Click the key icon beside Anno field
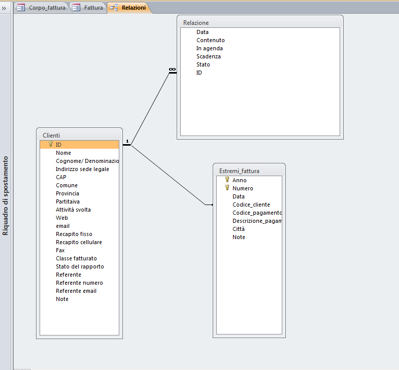This screenshot has width=399, height=370. tap(227, 180)
